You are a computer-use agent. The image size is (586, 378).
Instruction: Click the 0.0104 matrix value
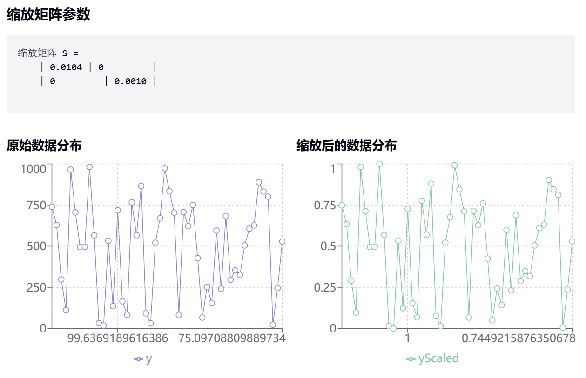click(x=66, y=67)
